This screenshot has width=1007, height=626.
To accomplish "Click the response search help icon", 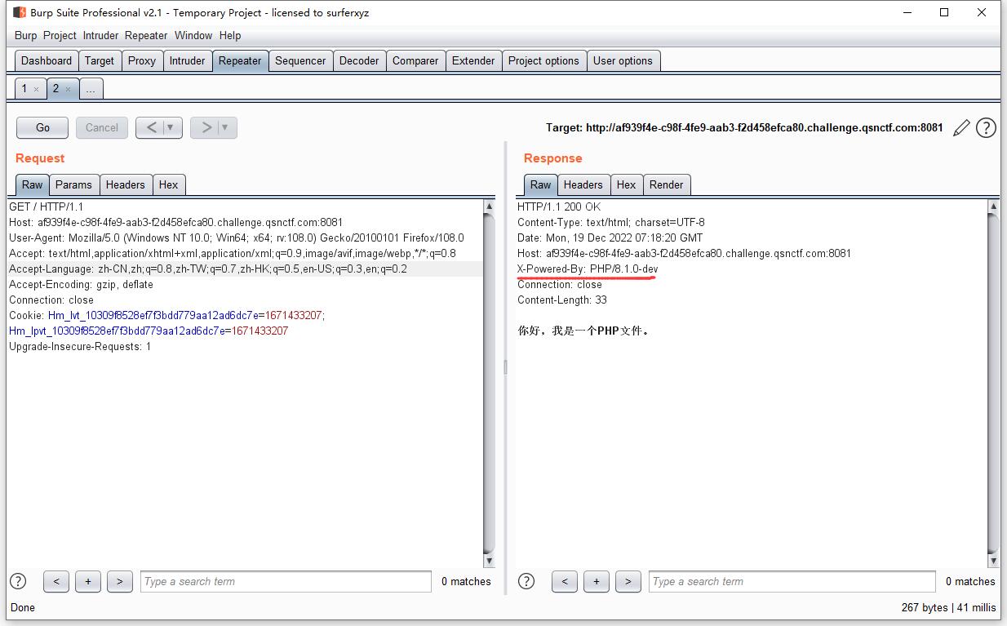I will 526,581.
